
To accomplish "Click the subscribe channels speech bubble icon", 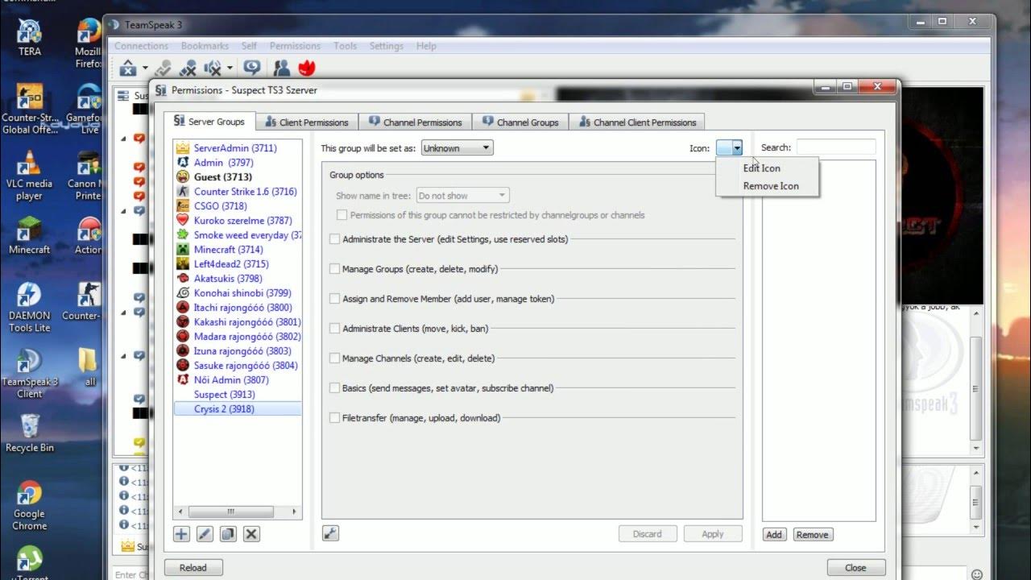I will 253,68.
